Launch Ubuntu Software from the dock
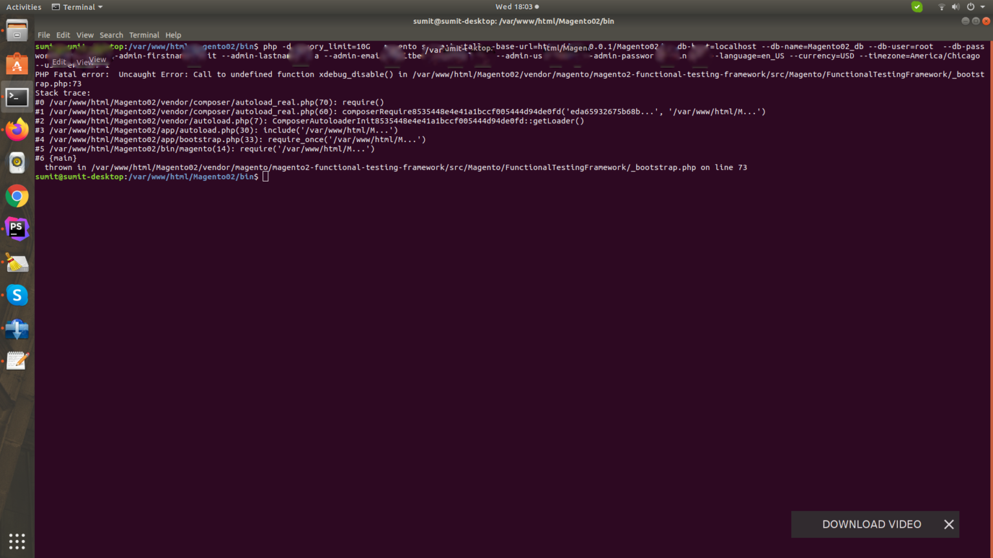Screen dimensions: 993x558 coord(17,64)
